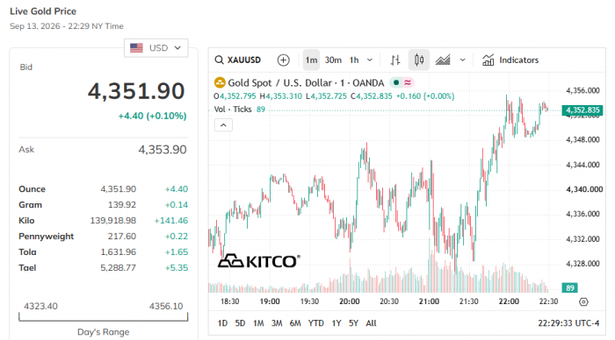Viewport: 615px width, 340px height.
Task: Expand the chart style dropdown arrow
Action: pyautogui.click(x=462, y=60)
